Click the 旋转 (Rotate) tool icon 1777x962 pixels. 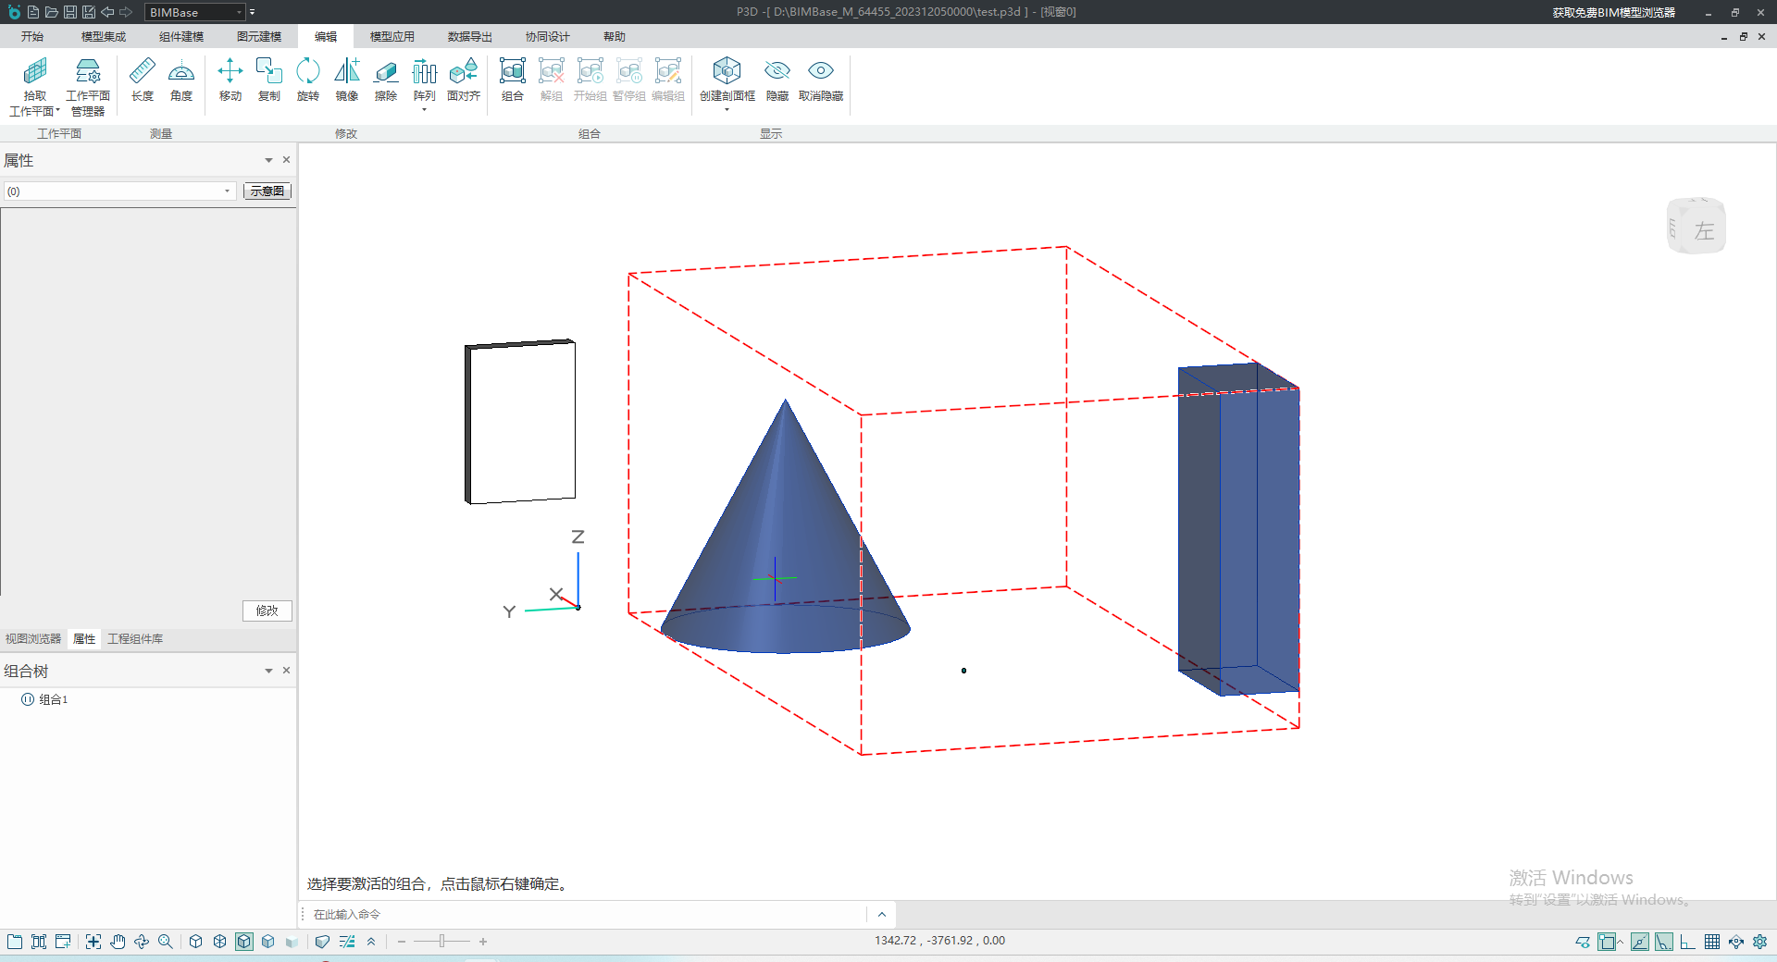coord(307,79)
